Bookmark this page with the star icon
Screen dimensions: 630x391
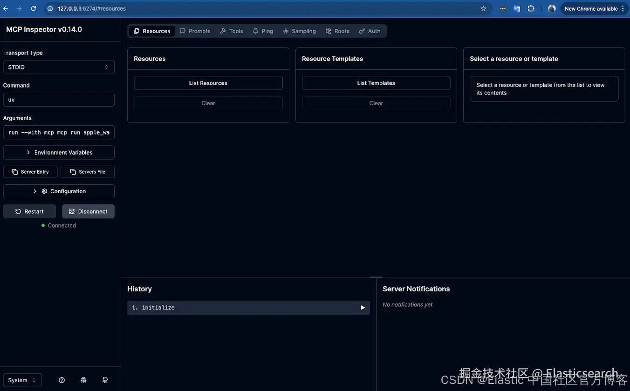tap(483, 8)
